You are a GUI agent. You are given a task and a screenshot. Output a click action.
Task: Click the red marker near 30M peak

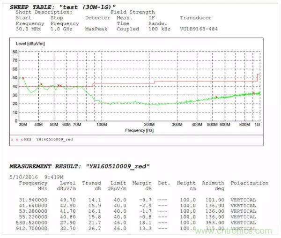click(23, 78)
